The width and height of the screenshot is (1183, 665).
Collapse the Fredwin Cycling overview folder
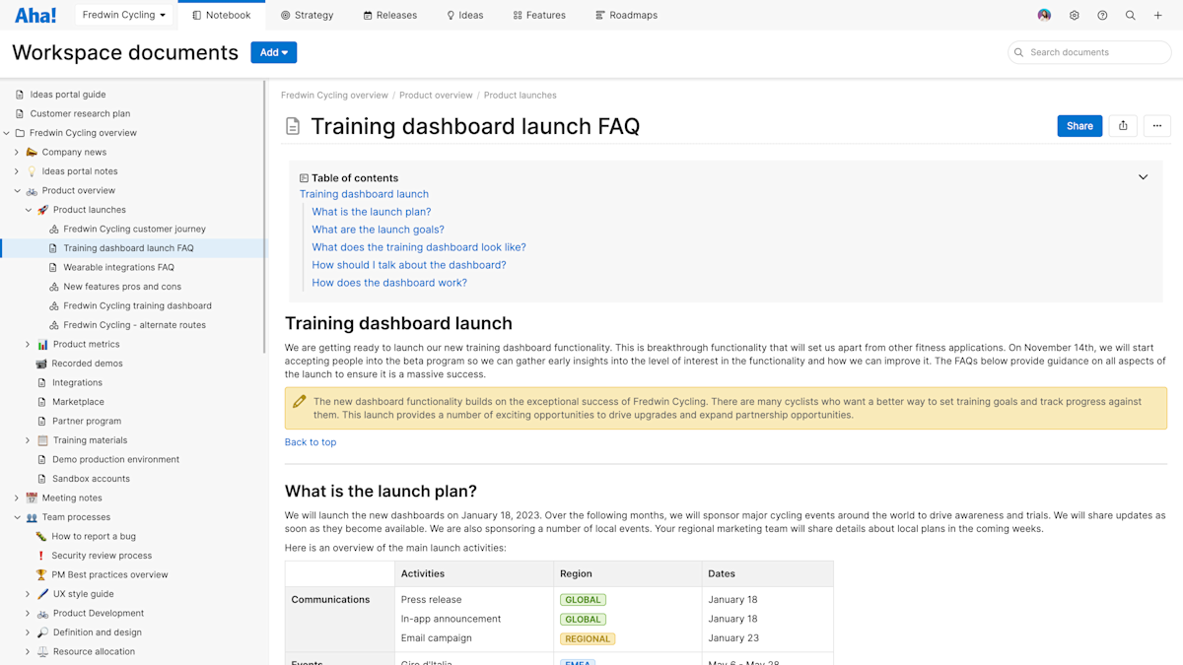[7, 133]
